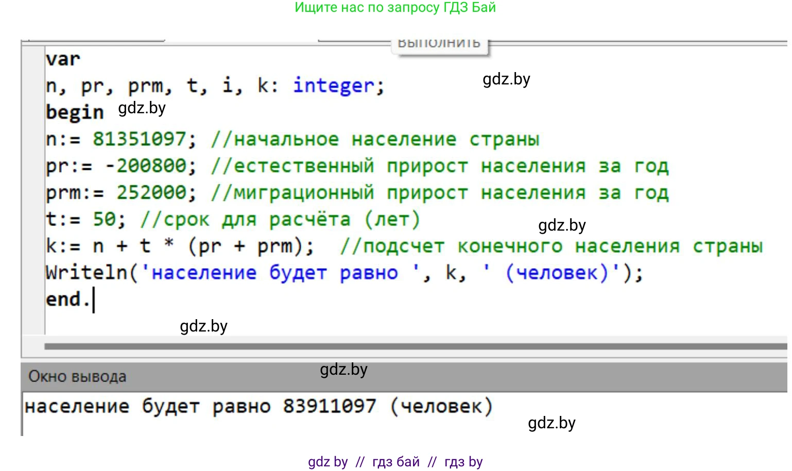Place cursor on the 'var' keyword

coord(63,59)
